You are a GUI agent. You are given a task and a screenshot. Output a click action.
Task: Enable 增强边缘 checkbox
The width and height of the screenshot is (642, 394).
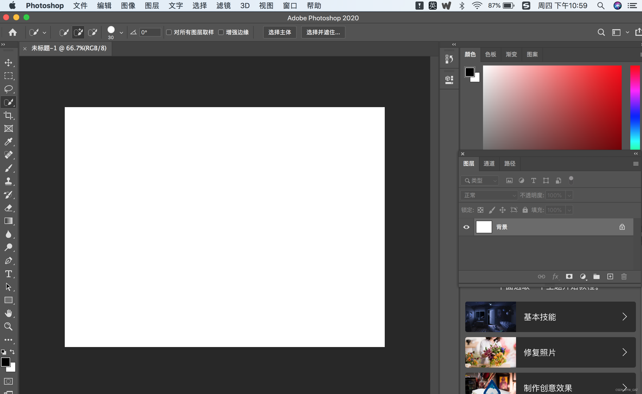pos(221,32)
